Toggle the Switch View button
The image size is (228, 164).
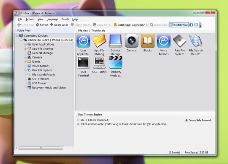pos(179,25)
